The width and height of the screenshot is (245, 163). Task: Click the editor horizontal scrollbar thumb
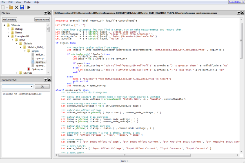click(125, 155)
